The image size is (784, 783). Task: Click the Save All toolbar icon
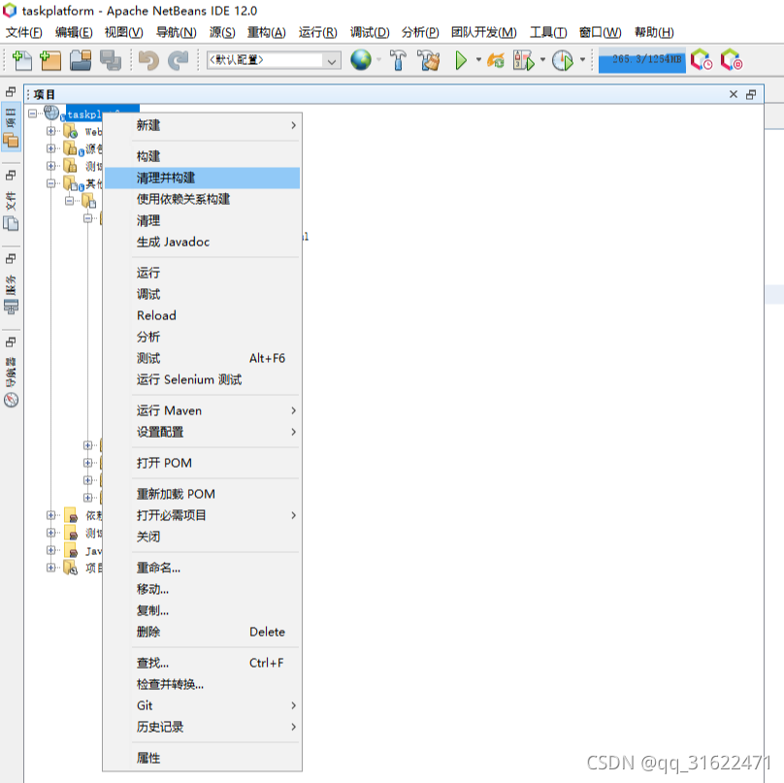coord(110,60)
